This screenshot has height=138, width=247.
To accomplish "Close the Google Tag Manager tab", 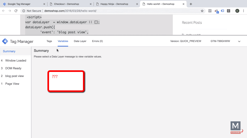I will [44, 4].
